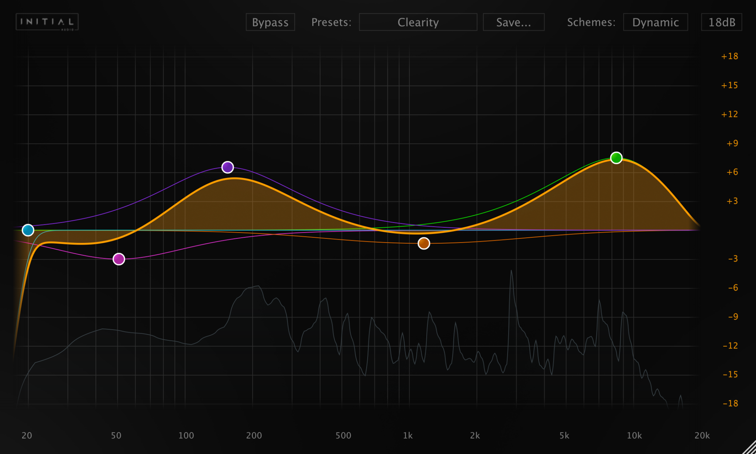756x454 pixels.
Task: Click the Schemes label
Action: 591,22
